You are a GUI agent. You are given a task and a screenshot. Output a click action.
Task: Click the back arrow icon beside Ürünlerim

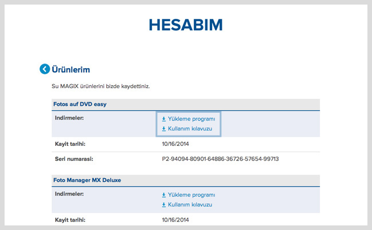tap(45, 69)
